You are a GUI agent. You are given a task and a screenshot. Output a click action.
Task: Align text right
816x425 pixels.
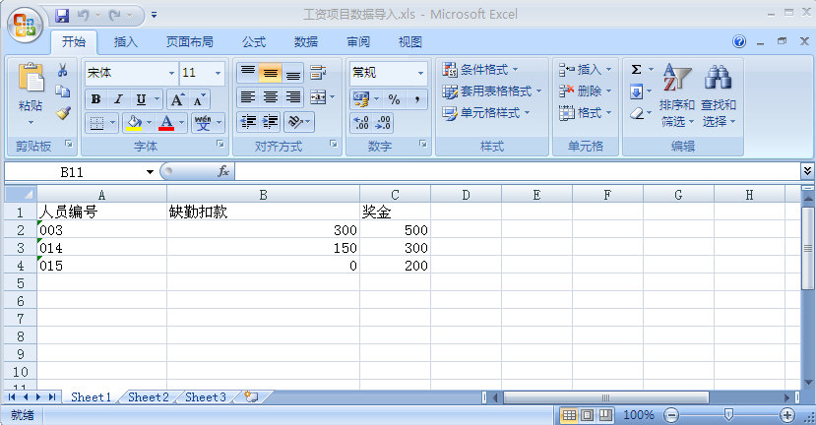pos(293,96)
